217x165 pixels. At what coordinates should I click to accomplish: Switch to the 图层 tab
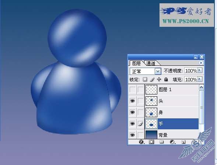point(136,63)
